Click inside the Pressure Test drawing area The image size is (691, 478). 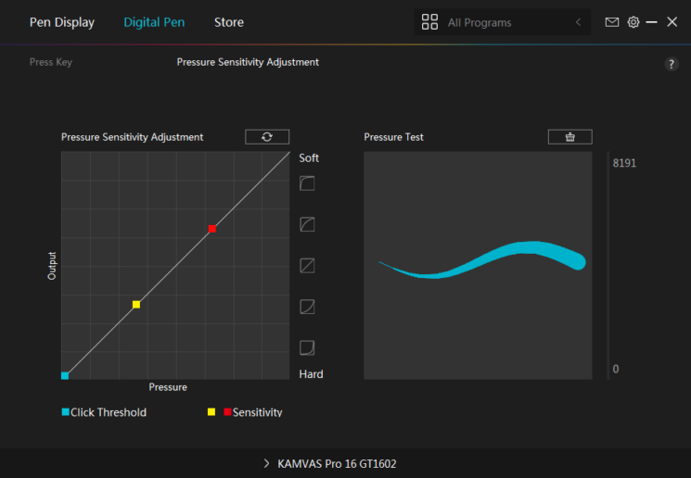[478, 266]
